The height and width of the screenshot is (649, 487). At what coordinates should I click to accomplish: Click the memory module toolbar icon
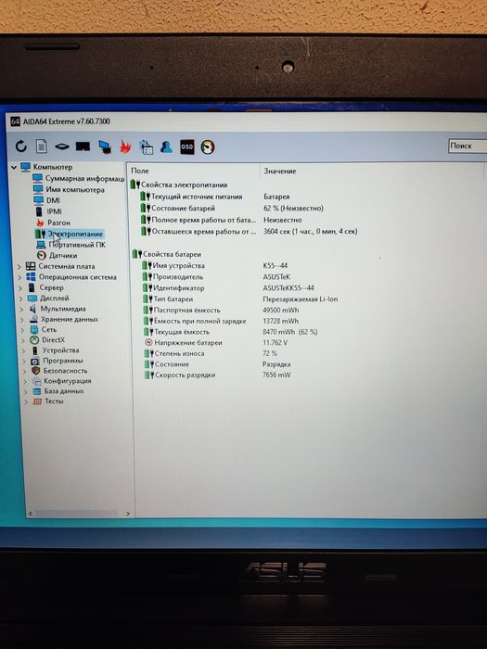[x=83, y=146]
